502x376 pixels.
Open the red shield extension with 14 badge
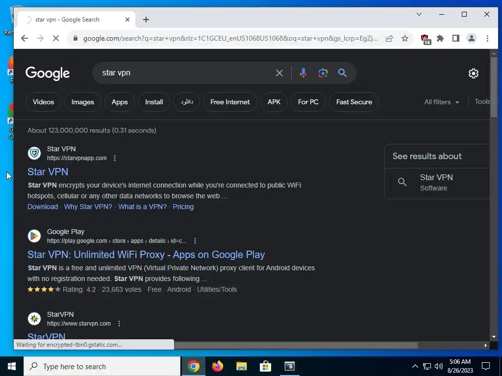pyautogui.click(x=426, y=39)
